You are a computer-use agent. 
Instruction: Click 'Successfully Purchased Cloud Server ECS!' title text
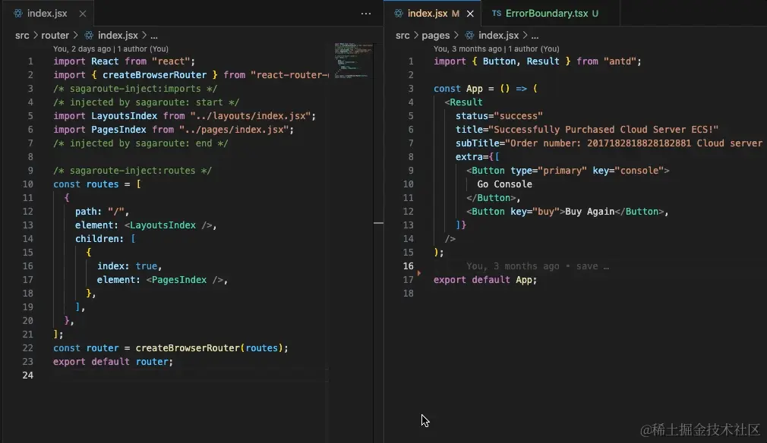pyautogui.click(x=603, y=130)
